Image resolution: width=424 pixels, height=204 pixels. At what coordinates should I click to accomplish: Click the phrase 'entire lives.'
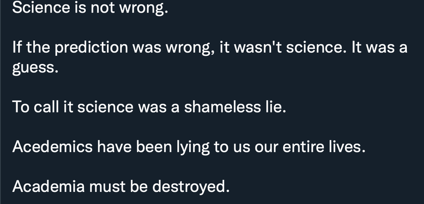click(x=324, y=147)
